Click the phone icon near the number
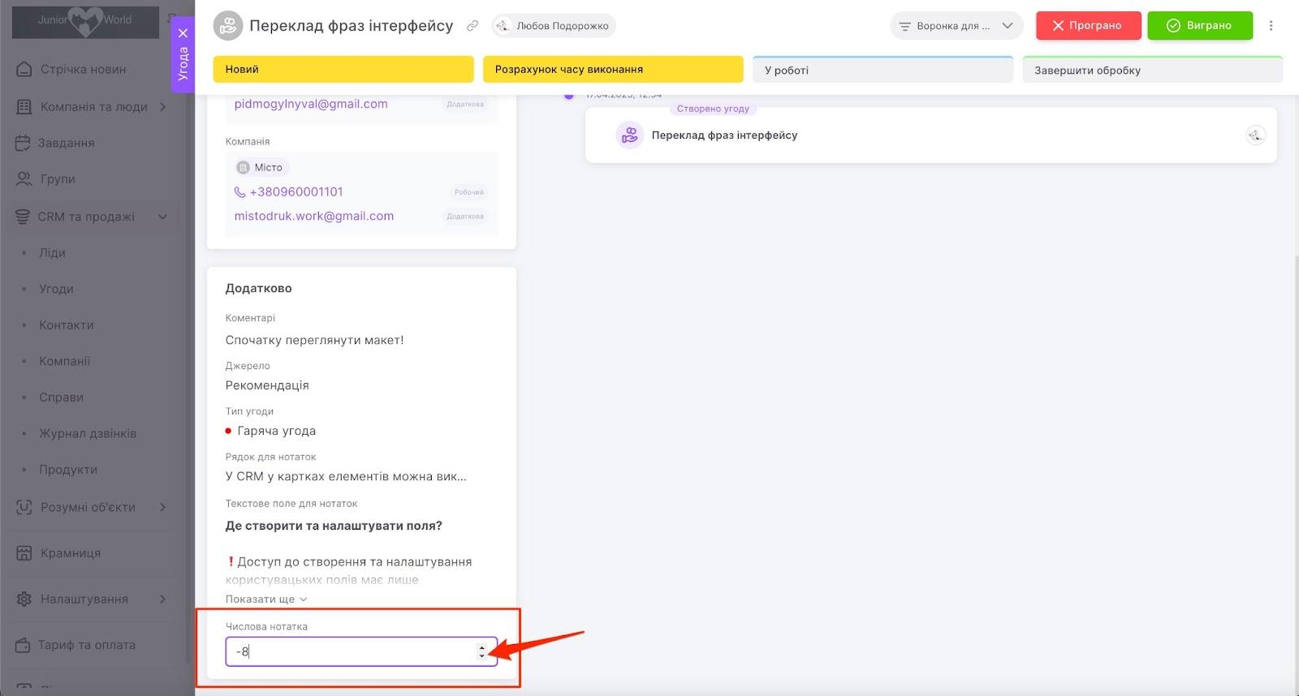1299x696 pixels. [x=240, y=192]
